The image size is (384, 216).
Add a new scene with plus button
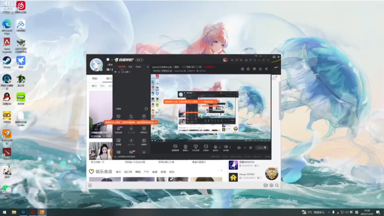pos(148,67)
